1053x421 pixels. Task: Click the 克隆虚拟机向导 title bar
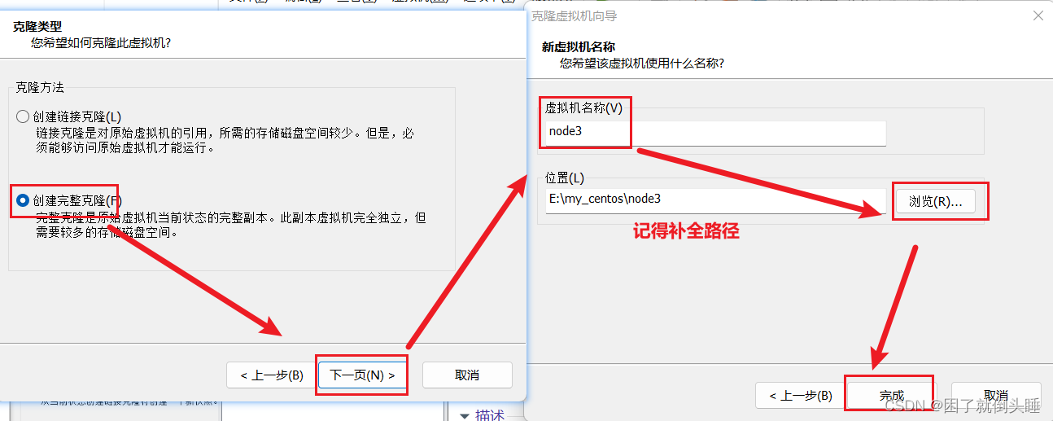pyautogui.click(x=732, y=15)
